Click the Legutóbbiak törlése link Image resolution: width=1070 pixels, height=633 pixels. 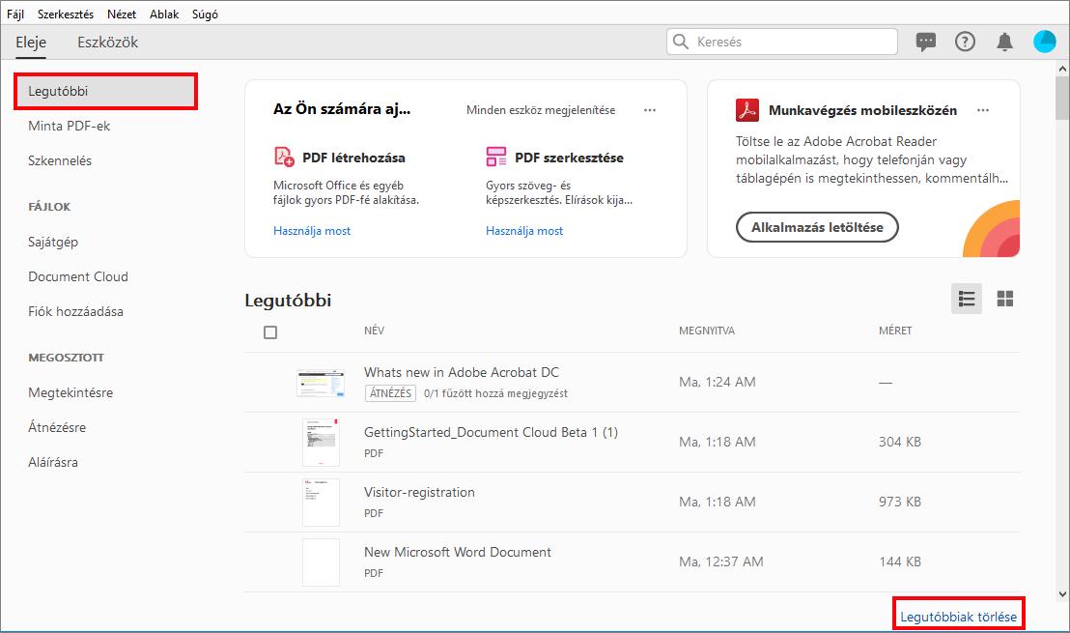(x=958, y=616)
